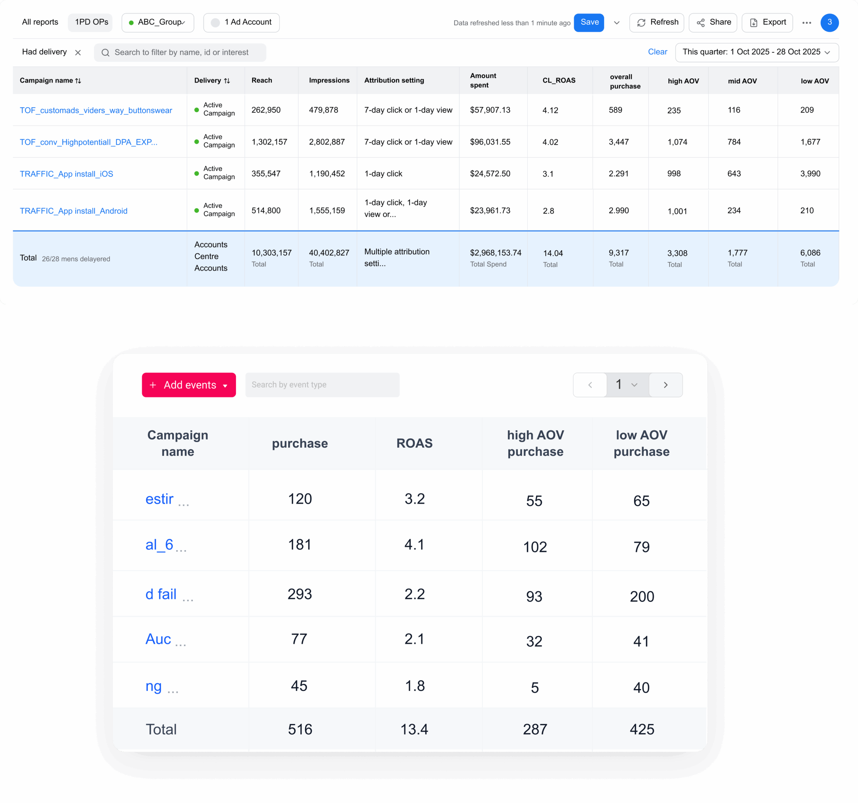The width and height of the screenshot is (858, 803).
Task: Open the three-dots more options menu
Action: [x=806, y=22]
